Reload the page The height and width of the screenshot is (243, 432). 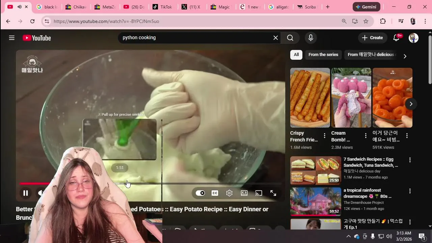(x=32, y=21)
